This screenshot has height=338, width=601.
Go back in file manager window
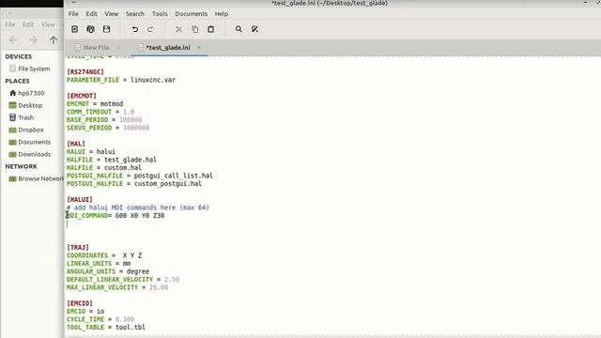point(13,39)
